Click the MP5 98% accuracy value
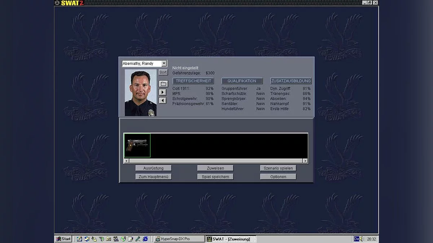This screenshot has width=433, height=243. [x=210, y=94]
